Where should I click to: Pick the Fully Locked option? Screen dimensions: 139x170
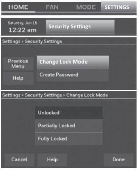(69, 139)
